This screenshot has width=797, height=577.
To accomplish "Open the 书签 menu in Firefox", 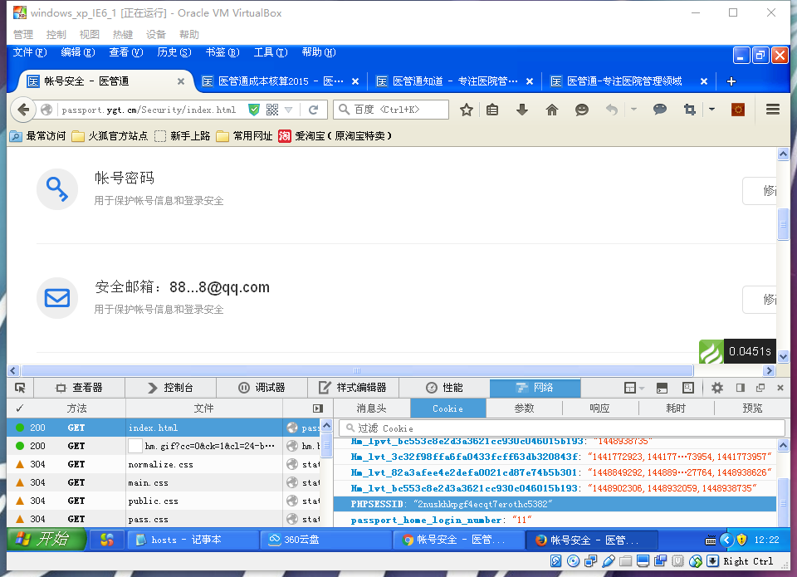I will click(222, 52).
